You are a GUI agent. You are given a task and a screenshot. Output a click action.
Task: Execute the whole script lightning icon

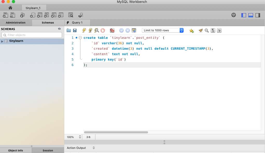[x=84, y=30]
